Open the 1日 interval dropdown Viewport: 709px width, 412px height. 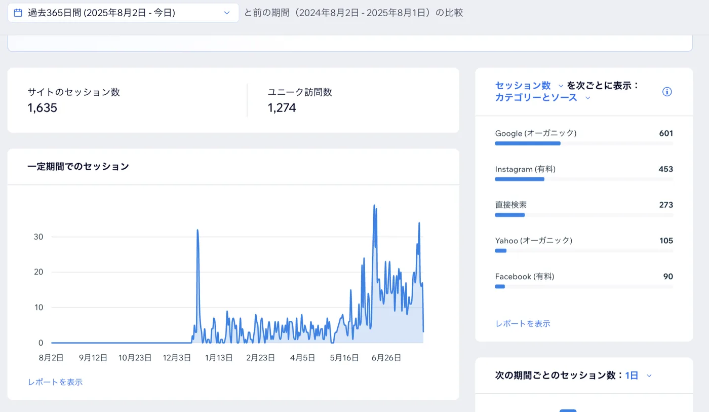click(638, 376)
